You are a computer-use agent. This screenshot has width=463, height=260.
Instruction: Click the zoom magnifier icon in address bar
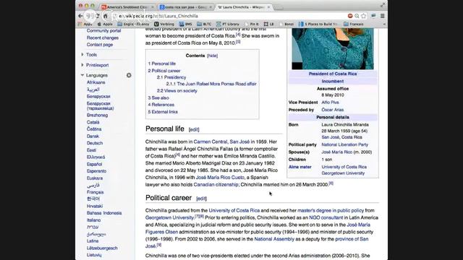(x=357, y=16)
